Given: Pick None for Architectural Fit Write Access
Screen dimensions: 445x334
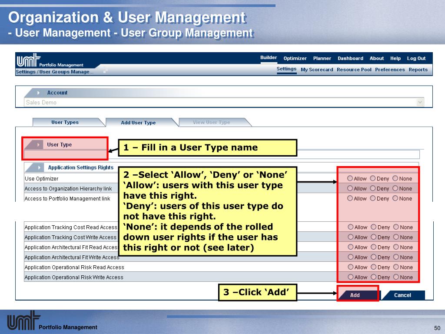Looking at the screenshot, I should pos(396,257).
